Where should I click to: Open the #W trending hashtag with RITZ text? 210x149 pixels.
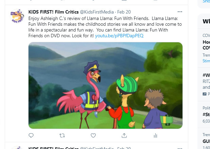(206, 75)
